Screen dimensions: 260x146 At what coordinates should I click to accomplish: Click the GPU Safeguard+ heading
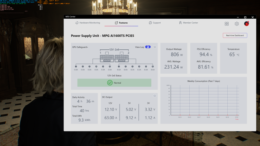(80, 47)
